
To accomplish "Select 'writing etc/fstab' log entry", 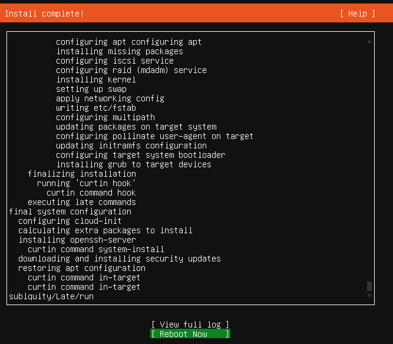I will point(96,108).
